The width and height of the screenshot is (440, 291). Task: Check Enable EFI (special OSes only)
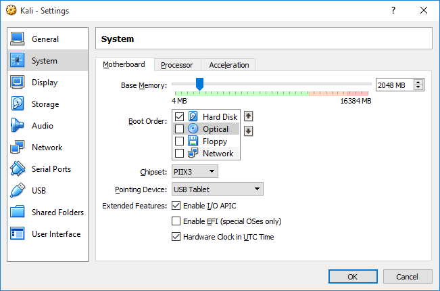pyautogui.click(x=176, y=221)
